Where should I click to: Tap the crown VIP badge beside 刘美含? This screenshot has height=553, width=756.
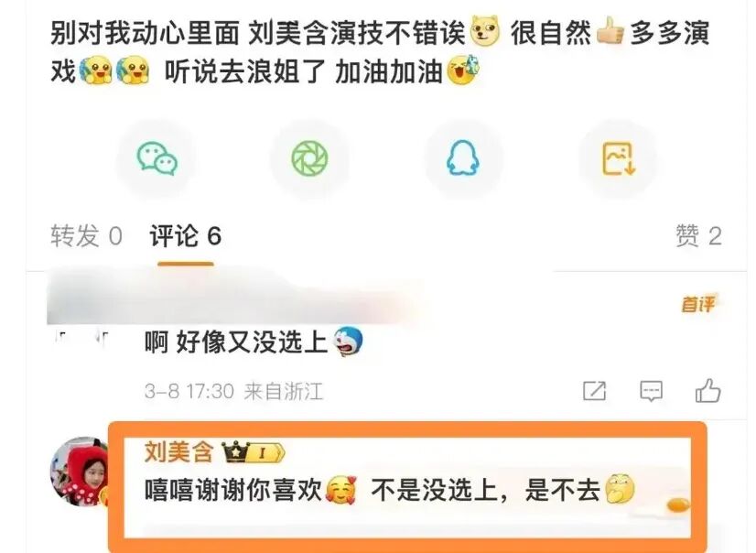pos(254,452)
